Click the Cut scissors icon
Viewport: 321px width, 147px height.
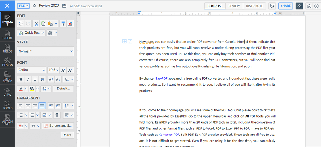pyautogui.click(x=36, y=24)
